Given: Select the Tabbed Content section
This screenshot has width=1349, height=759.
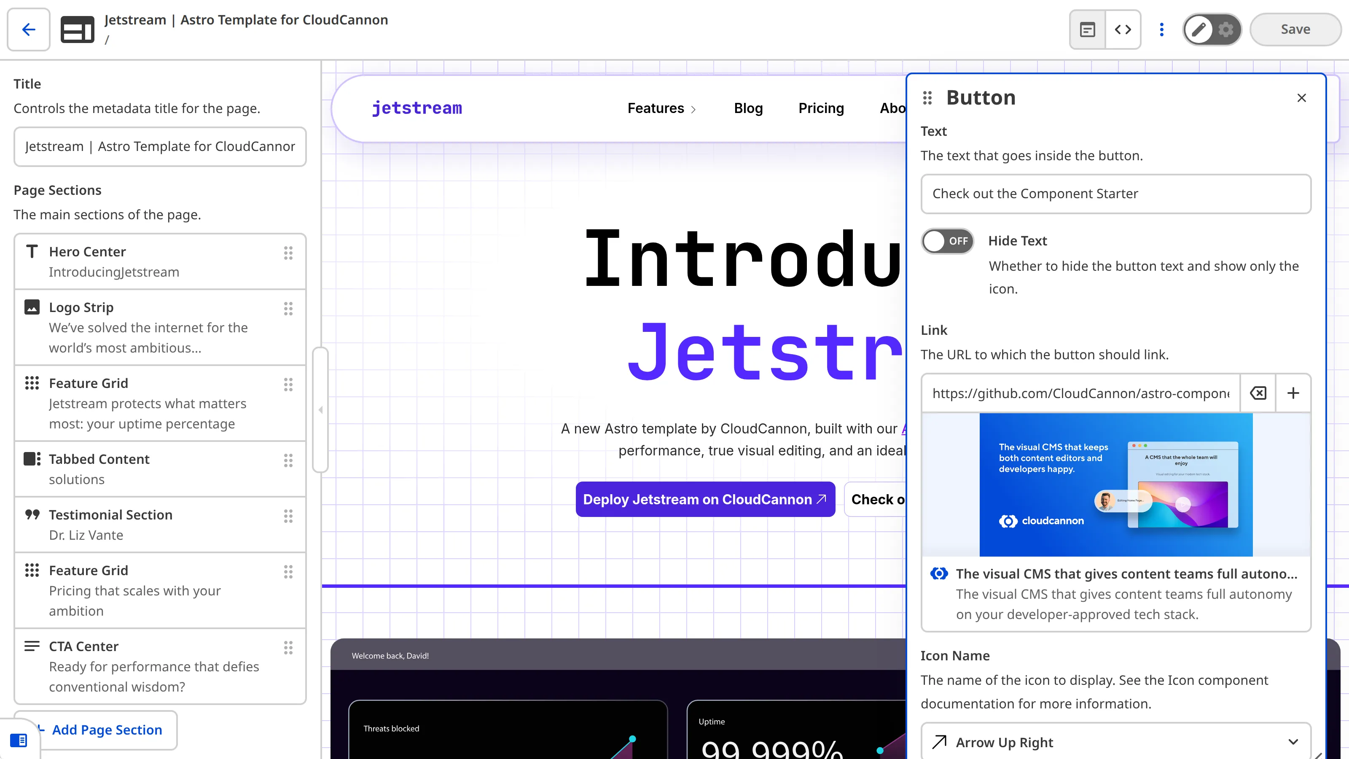Looking at the screenshot, I should coord(160,469).
